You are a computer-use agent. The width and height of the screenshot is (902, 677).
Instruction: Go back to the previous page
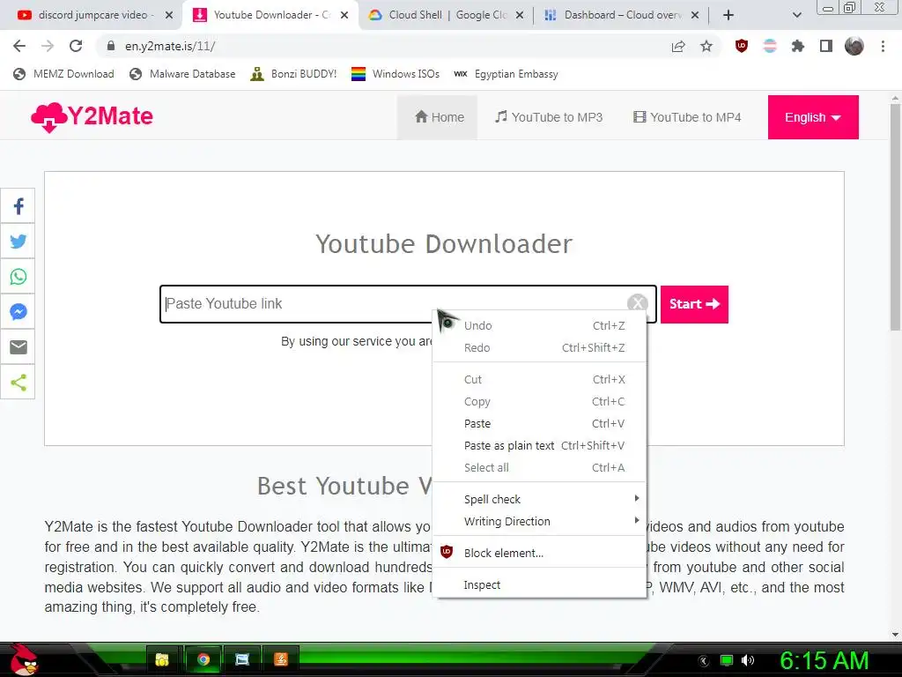19,46
